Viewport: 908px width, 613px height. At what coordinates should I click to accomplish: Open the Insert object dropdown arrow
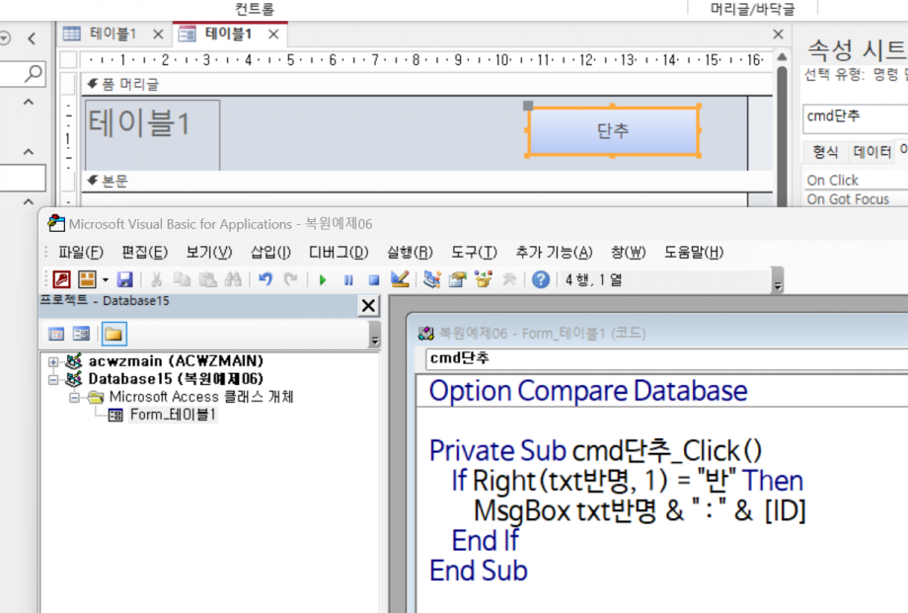point(106,280)
